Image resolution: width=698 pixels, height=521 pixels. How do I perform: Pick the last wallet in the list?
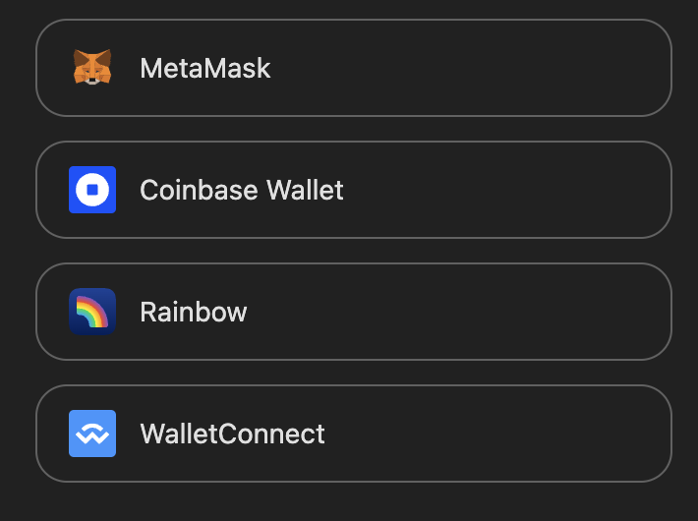pos(354,434)
